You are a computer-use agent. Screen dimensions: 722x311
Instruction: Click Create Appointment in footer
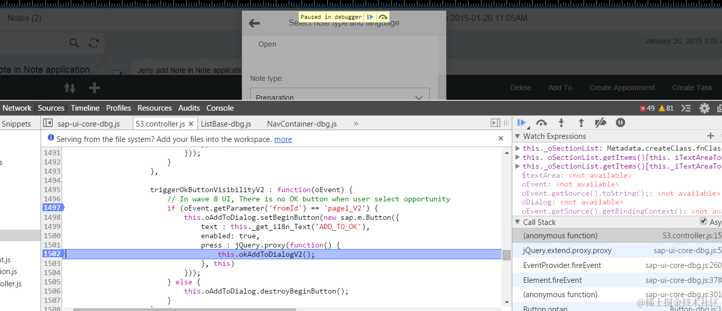(x=622, y=88)
